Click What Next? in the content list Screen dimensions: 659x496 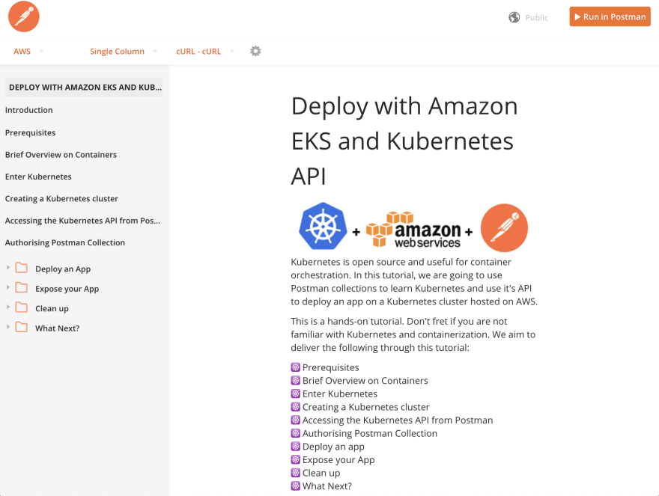pos(327,486)
